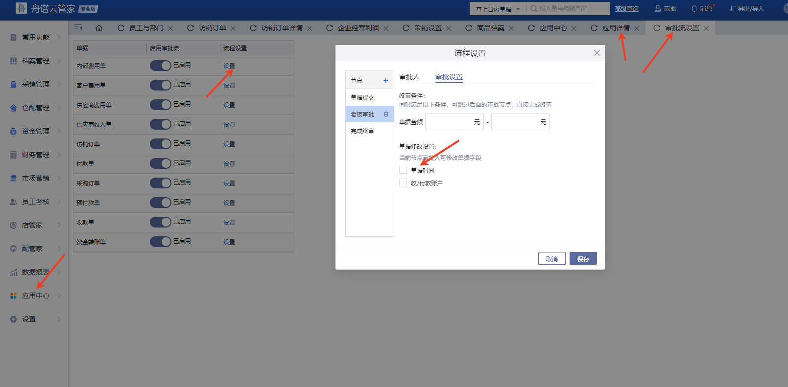Click the home icon in tab bar
This screenshot has height=387, width=788.
point(99,28)
